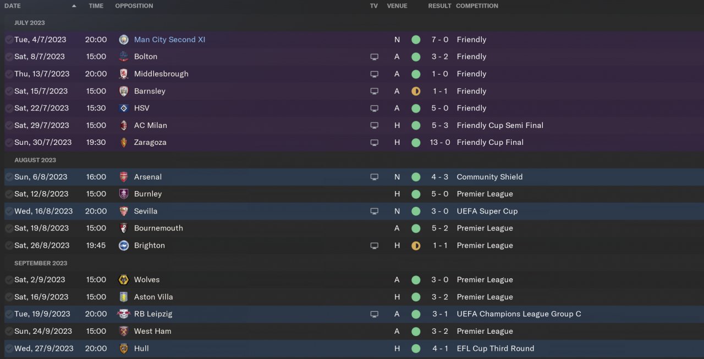Toggle the checkmark on the HSV fixture
Viewport: 704px width, 359px height.
[x=9, y=108]
